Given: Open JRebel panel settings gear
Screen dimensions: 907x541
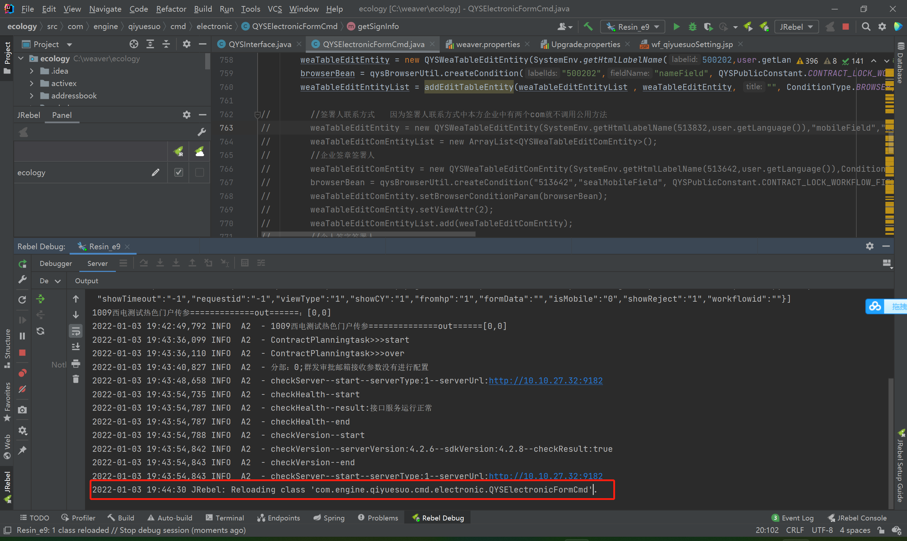Looking at the screenshot, I should [187, 115].
